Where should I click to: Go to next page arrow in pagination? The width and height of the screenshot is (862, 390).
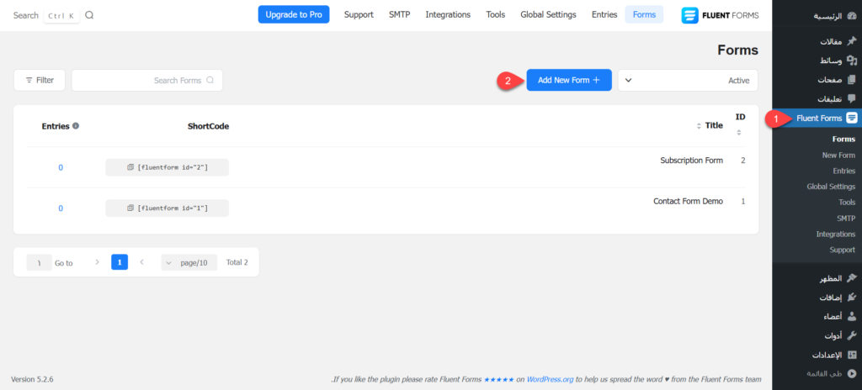point(98,262)
